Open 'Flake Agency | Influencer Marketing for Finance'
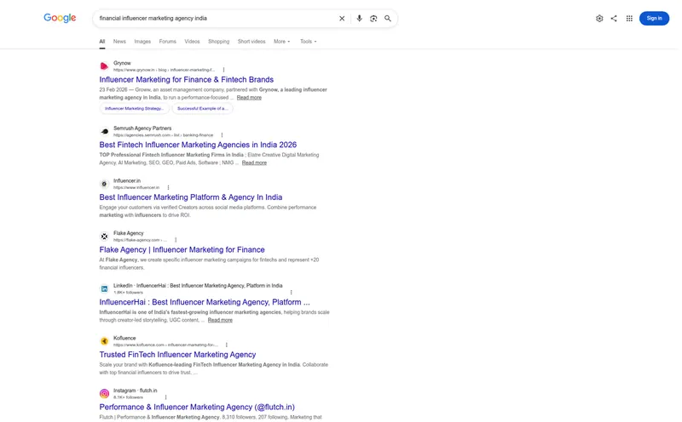Screen dimensions: 682x422 (182, 249)
